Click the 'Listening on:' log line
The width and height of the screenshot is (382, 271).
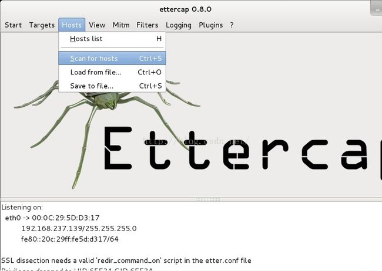click(x=22, y=207)
